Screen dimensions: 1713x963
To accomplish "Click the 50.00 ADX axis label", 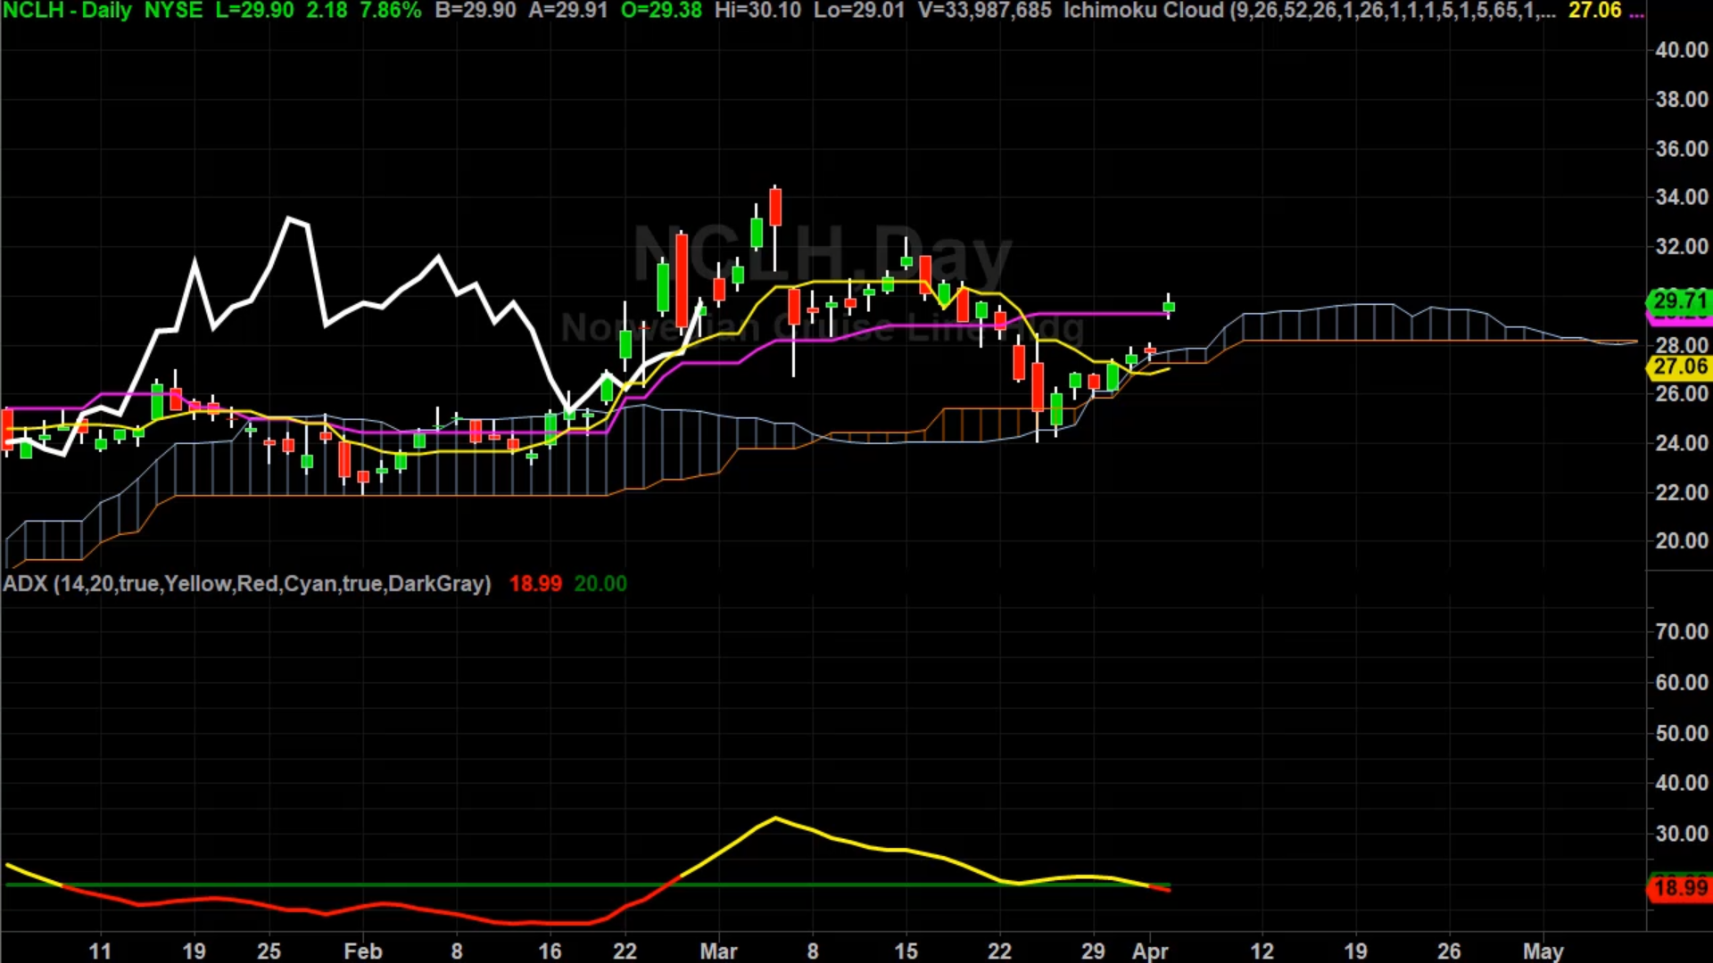I will pyautogui.click(x=1682, y=733).
